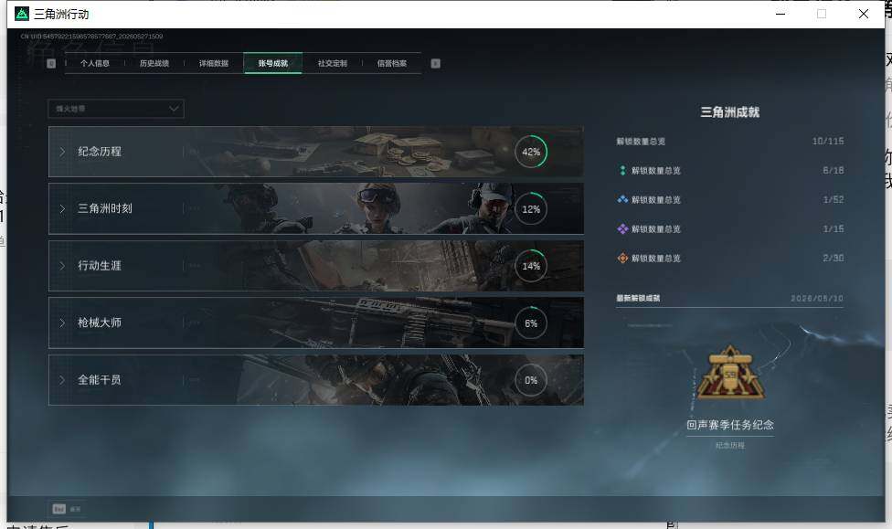
Task: Click the next-tab key icon right of 信誉档案
Action: pos(435,63)
